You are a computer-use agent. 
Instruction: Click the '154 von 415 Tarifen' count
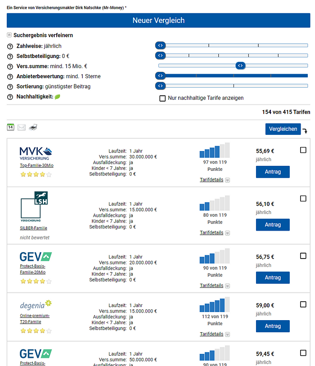coord(286,112)
